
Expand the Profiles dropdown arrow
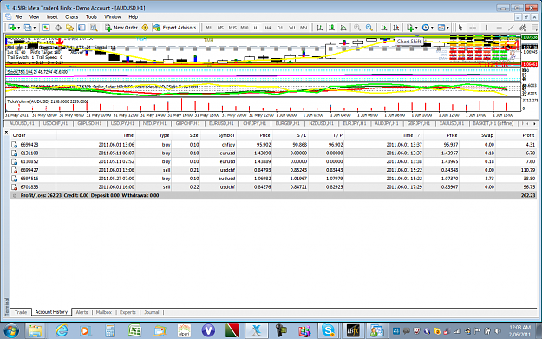click(34, 28)
